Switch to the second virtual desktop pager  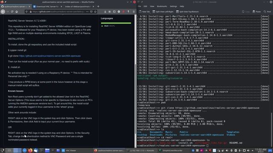coord(17,150)
